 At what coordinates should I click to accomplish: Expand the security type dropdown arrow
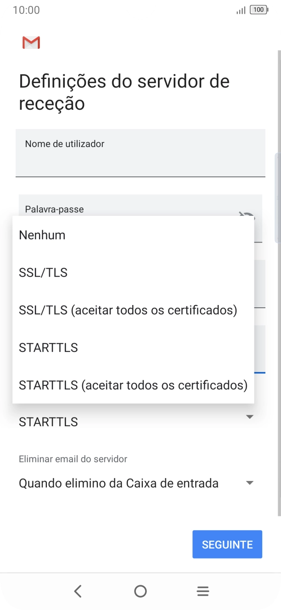click(250, 417)
